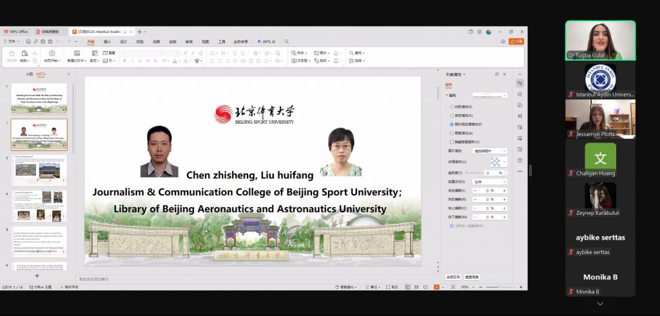This screenshot has width=660, height=316.
Task: Select the first fill radio option (no fill)
Action: pyautogui.click(x=452, y=107)
